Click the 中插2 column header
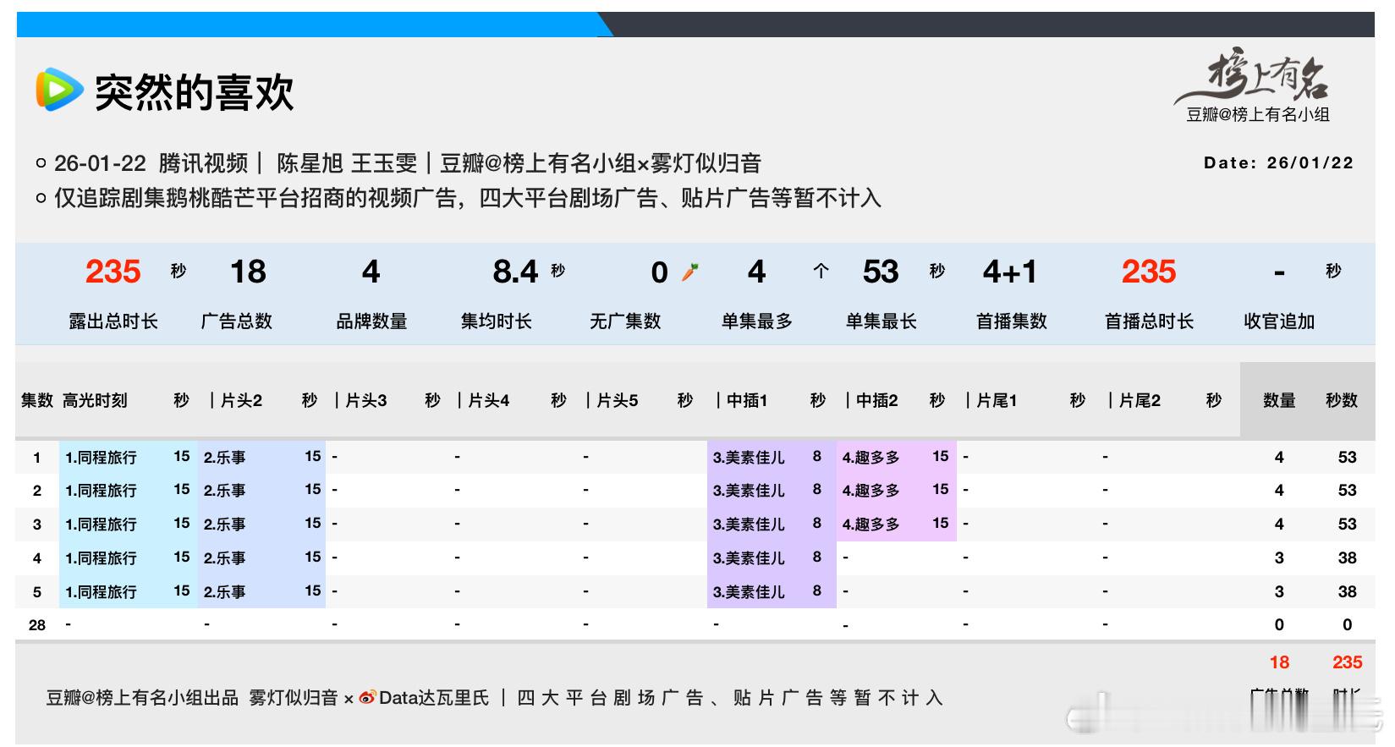Screen dimensions: 1395x747 876,400
